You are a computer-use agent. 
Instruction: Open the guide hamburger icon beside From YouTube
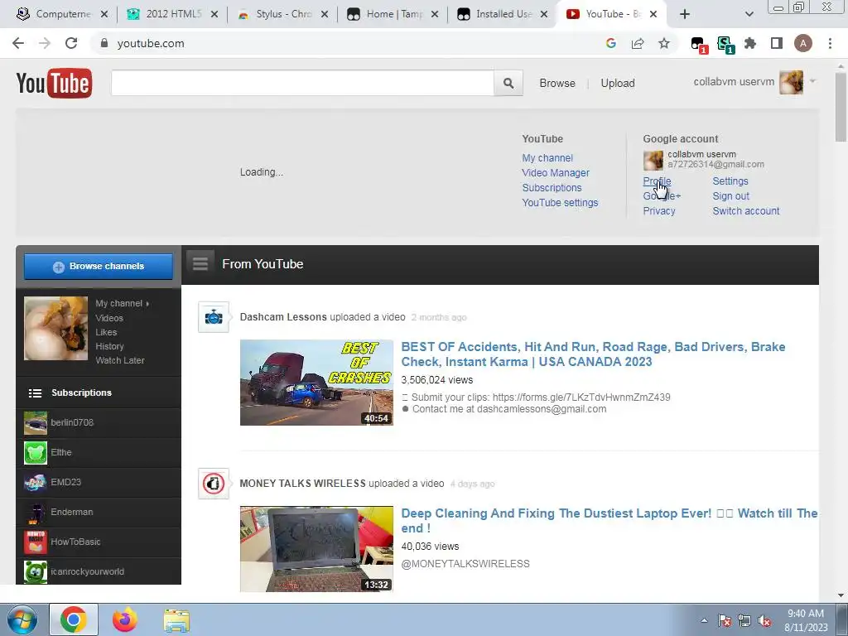(200, 263)
